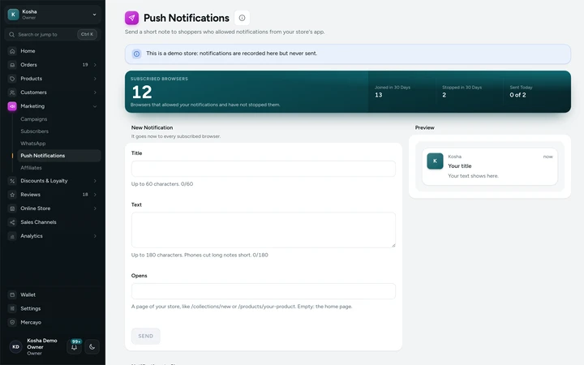Click the Orders count badge 19
584x365 pixels.
[x=85, y=65]
